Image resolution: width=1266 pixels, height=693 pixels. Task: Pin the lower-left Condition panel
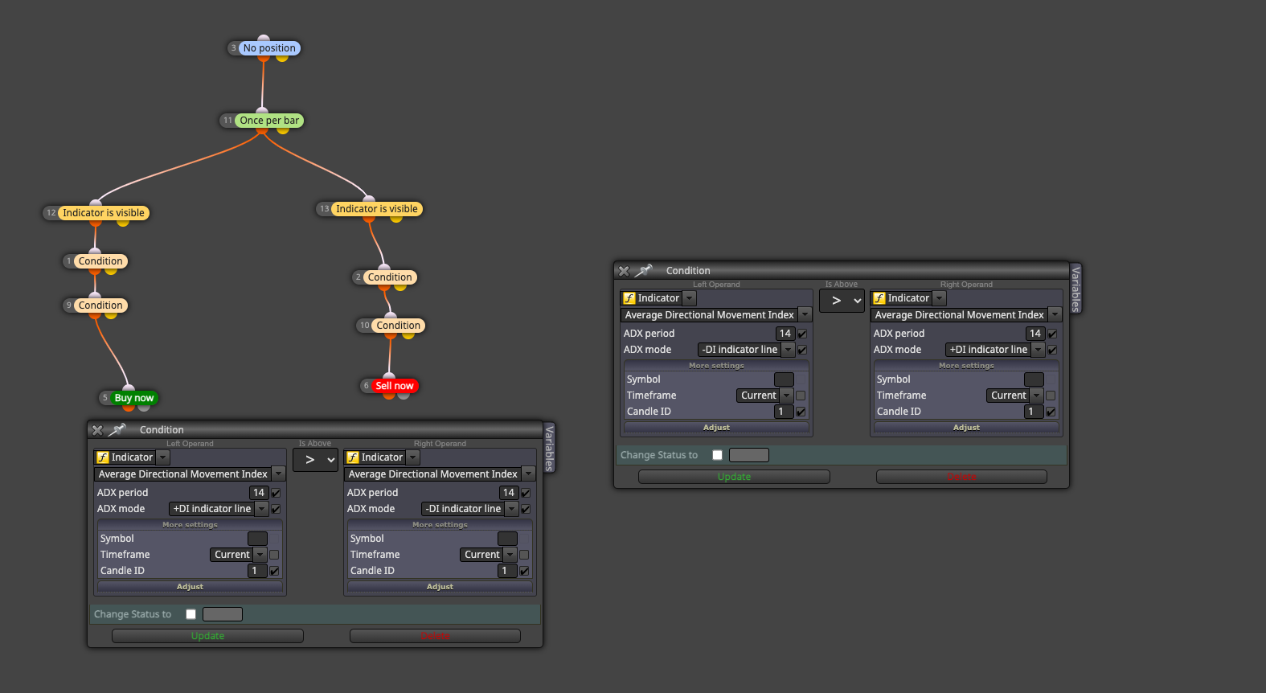[x=118, y=429]
